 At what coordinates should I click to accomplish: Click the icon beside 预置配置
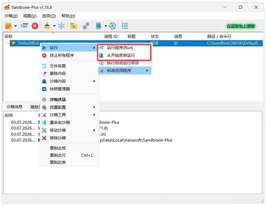44,107
